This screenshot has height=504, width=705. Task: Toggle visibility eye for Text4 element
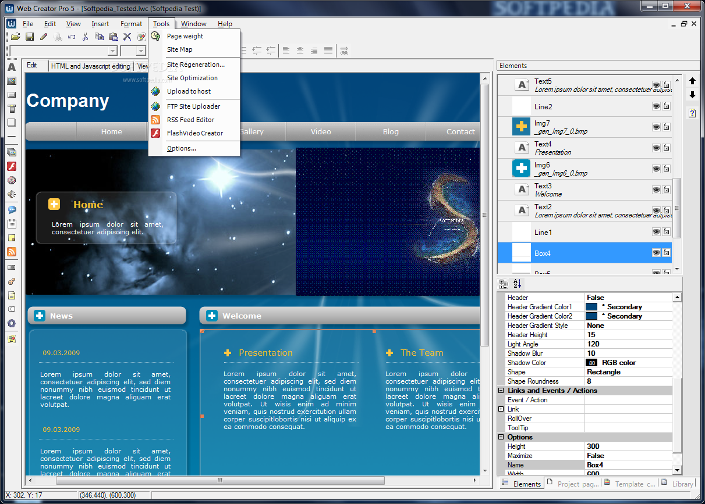click(656, 148)
